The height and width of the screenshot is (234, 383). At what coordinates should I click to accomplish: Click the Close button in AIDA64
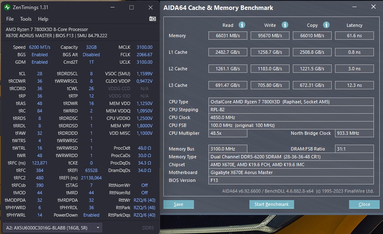[364, 204]
